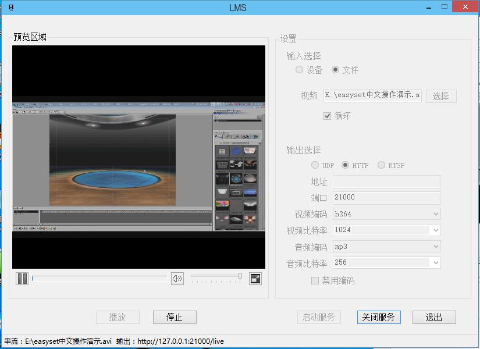Toggle the 循环 loop checkbox
Viewport: 480px width, 349px height.
point(328,116)
